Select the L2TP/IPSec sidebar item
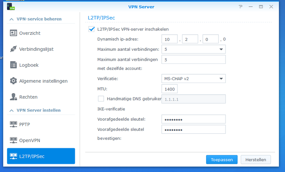The width and height of the screenshot is (285, 172). coord(41,156)
